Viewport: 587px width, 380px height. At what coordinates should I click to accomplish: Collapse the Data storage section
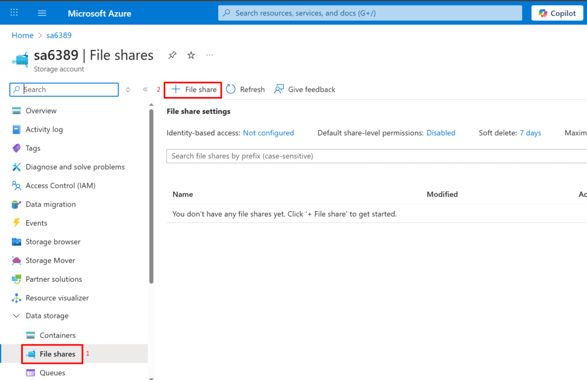pyautogui.click(x=15, y=316)
